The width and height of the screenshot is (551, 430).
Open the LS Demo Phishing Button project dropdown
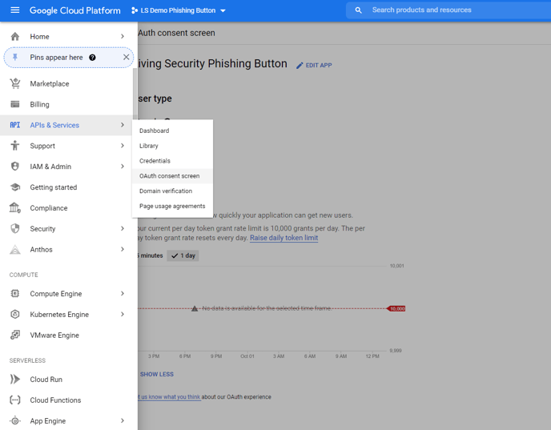(x=178, y=10)
